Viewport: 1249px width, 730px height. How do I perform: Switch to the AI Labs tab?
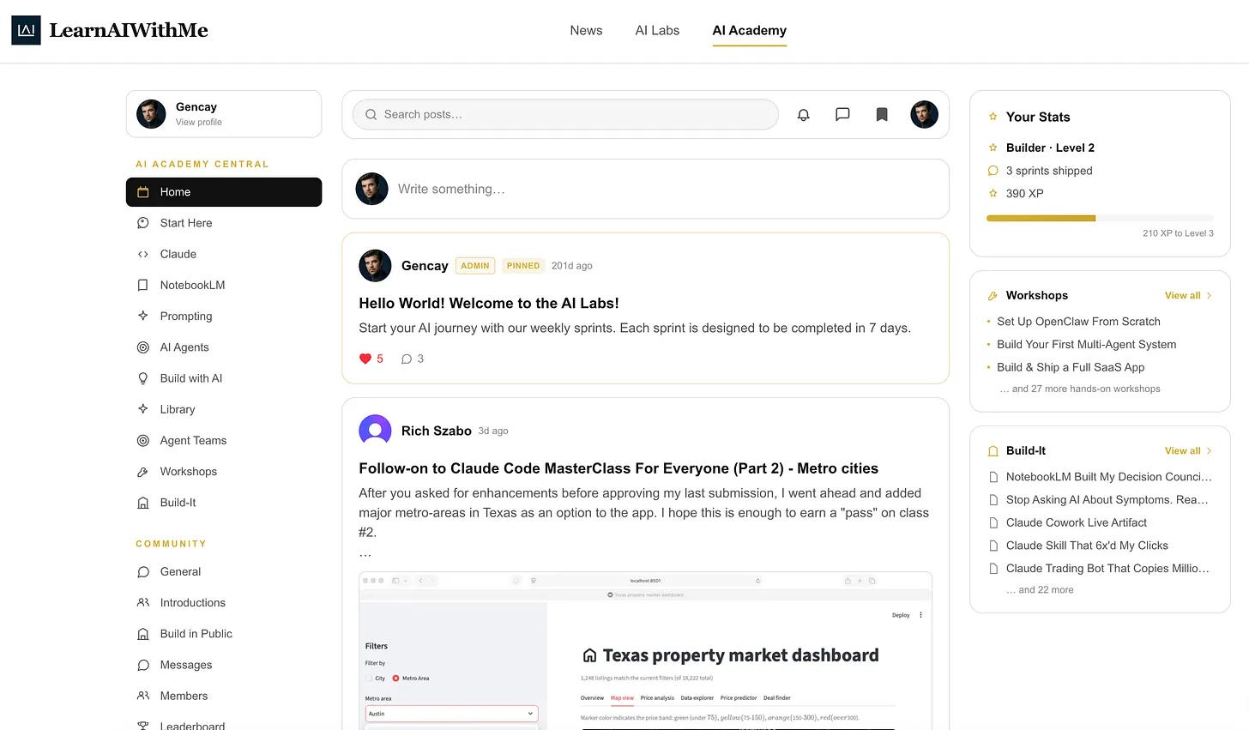tap(657, 30)
